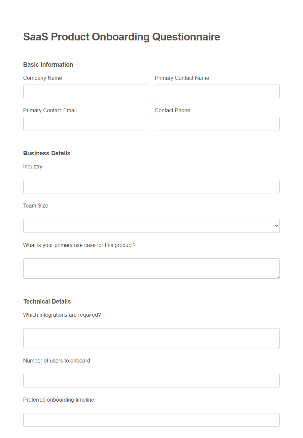Click the Company Name label
The image size is (303, 438).
(42, 78)
